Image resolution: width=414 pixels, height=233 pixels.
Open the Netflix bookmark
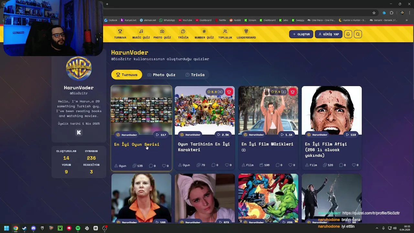pyautogui.click(x=220, y=20)
